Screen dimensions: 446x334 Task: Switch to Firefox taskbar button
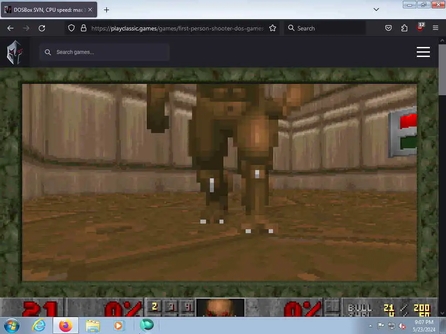tap(66, 325)
